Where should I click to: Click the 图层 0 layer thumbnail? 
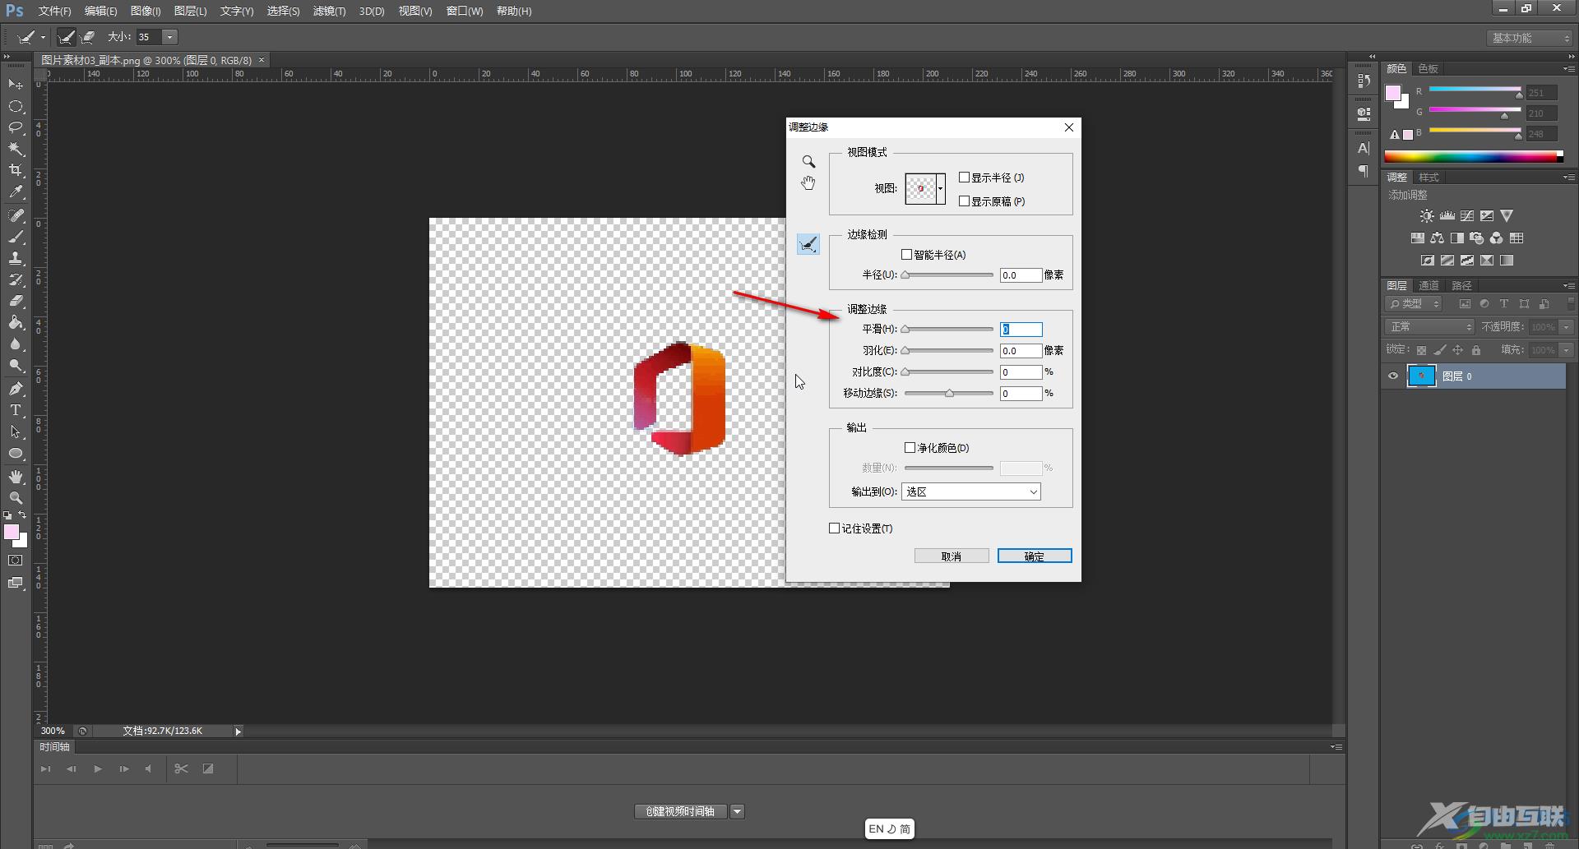point(1421,376)
